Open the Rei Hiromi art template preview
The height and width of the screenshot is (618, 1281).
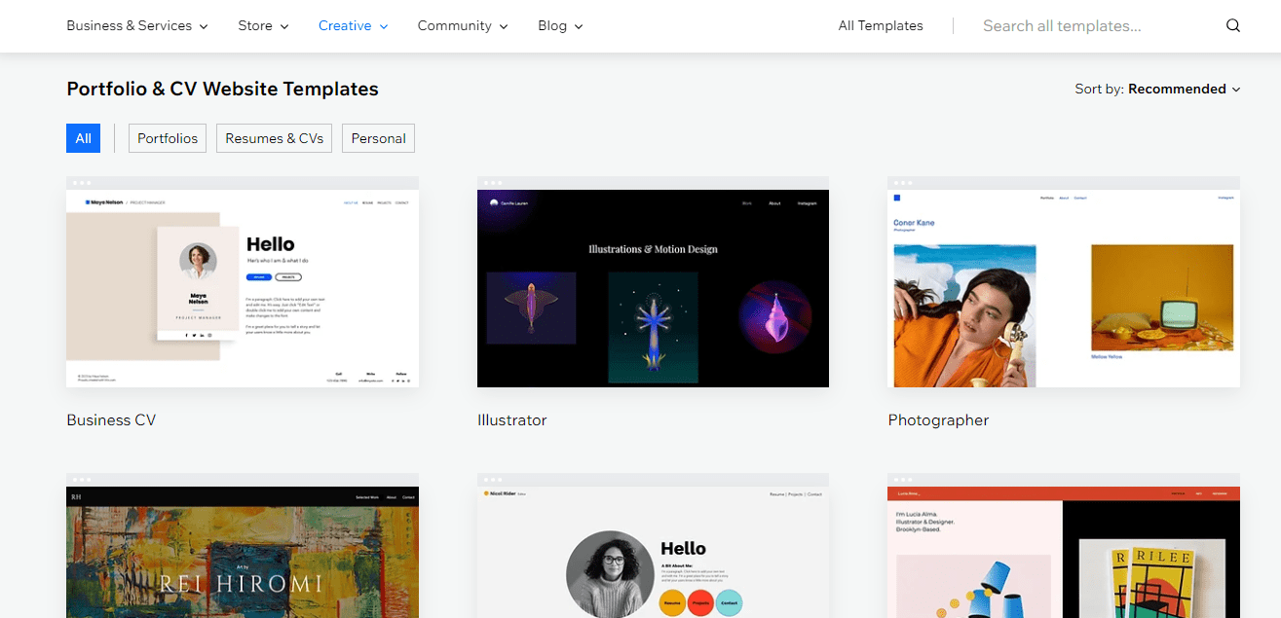(x=243, y=546)
